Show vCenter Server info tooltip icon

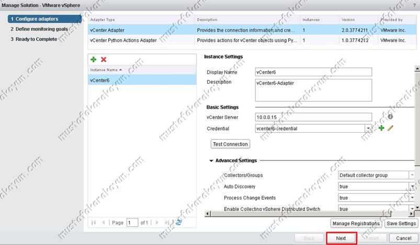(390, 116)
